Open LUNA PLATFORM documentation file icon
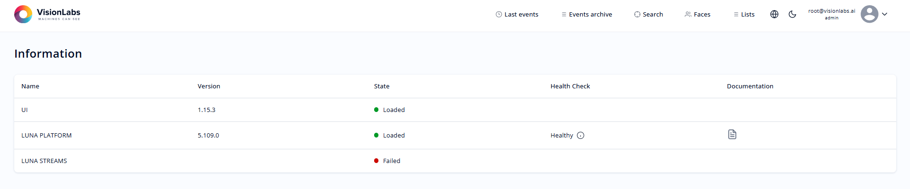This screenshot has width=910, height=189. (732, 135)
